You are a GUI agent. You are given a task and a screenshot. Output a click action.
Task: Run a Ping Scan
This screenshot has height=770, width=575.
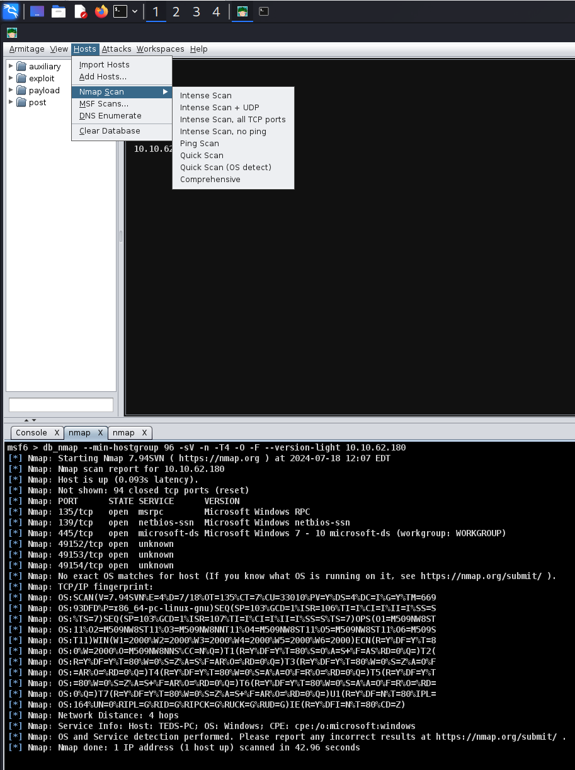[x=233, y=144]
